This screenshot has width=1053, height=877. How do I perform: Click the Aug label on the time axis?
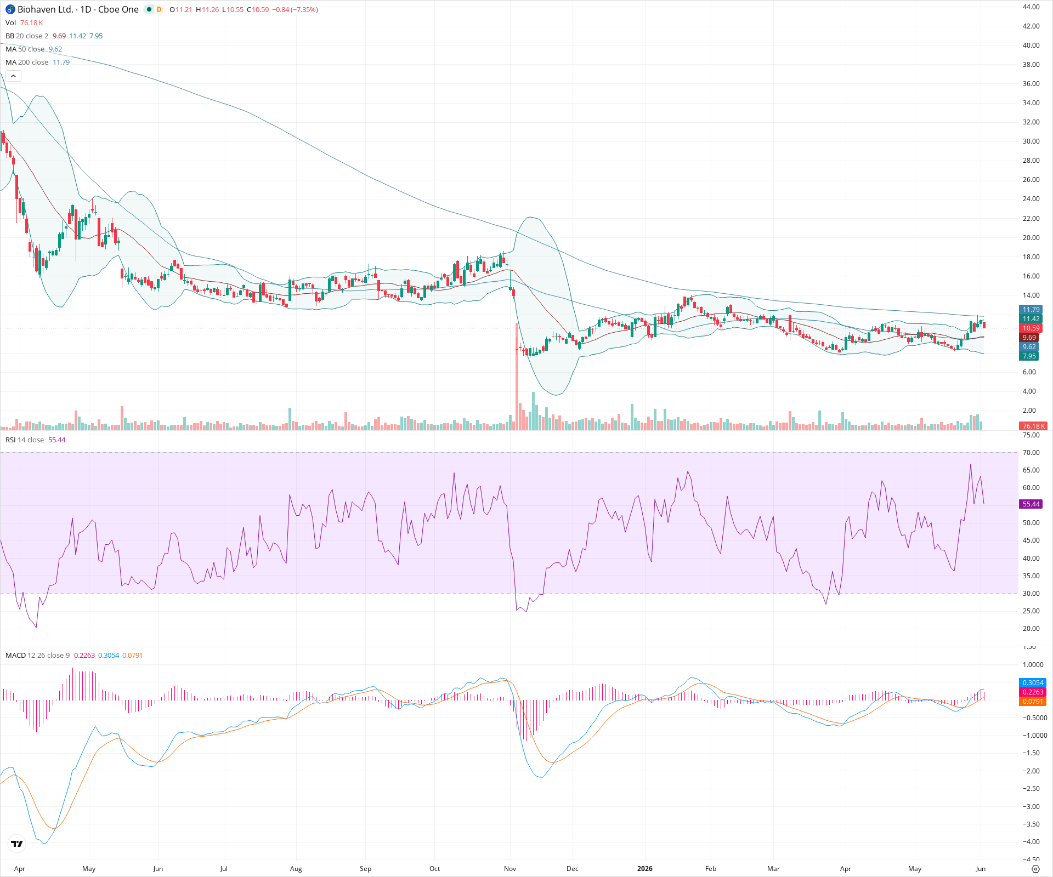point(296,869)
